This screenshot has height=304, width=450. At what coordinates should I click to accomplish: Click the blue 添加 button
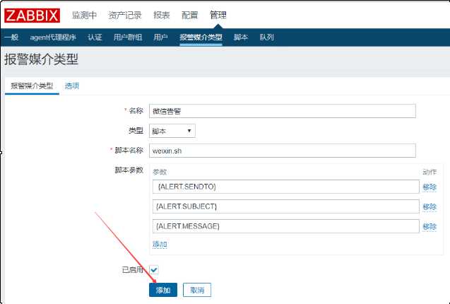click(x=163, y=290)
